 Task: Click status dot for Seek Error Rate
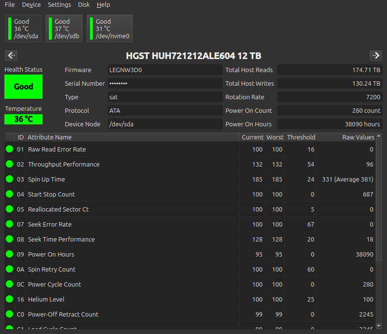pyautogui.click(x=9, y=224)
